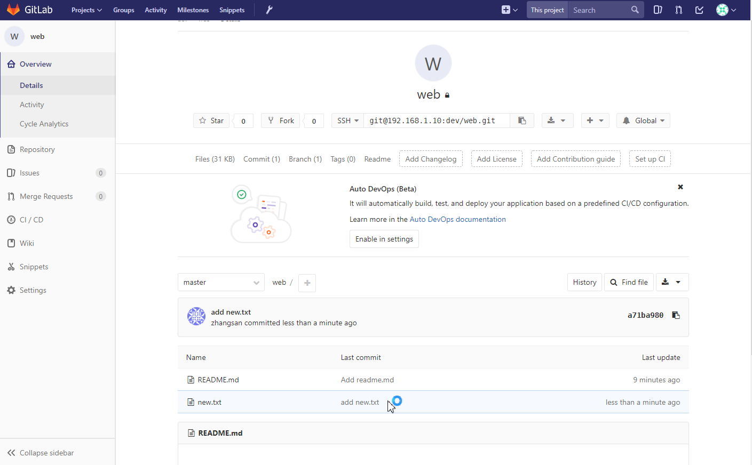Star the web project
The image size is (752, 465).
tap(211, 121)
